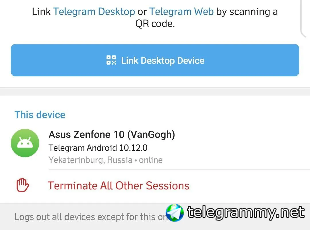310x230 pixels.
Task: Click the telegrammy.net globe logo icon
Action: tap(175, 213)
